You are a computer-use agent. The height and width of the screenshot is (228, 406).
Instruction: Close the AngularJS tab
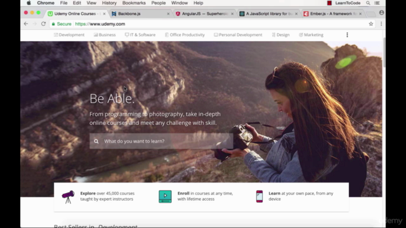(x=232, y=14)
